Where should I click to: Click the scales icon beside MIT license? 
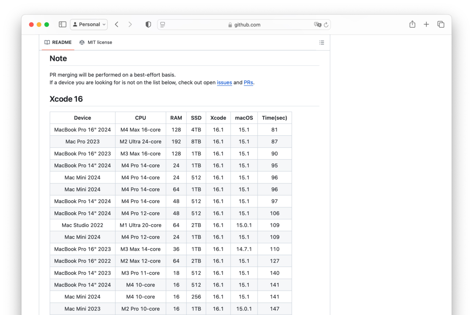(82, 42)
